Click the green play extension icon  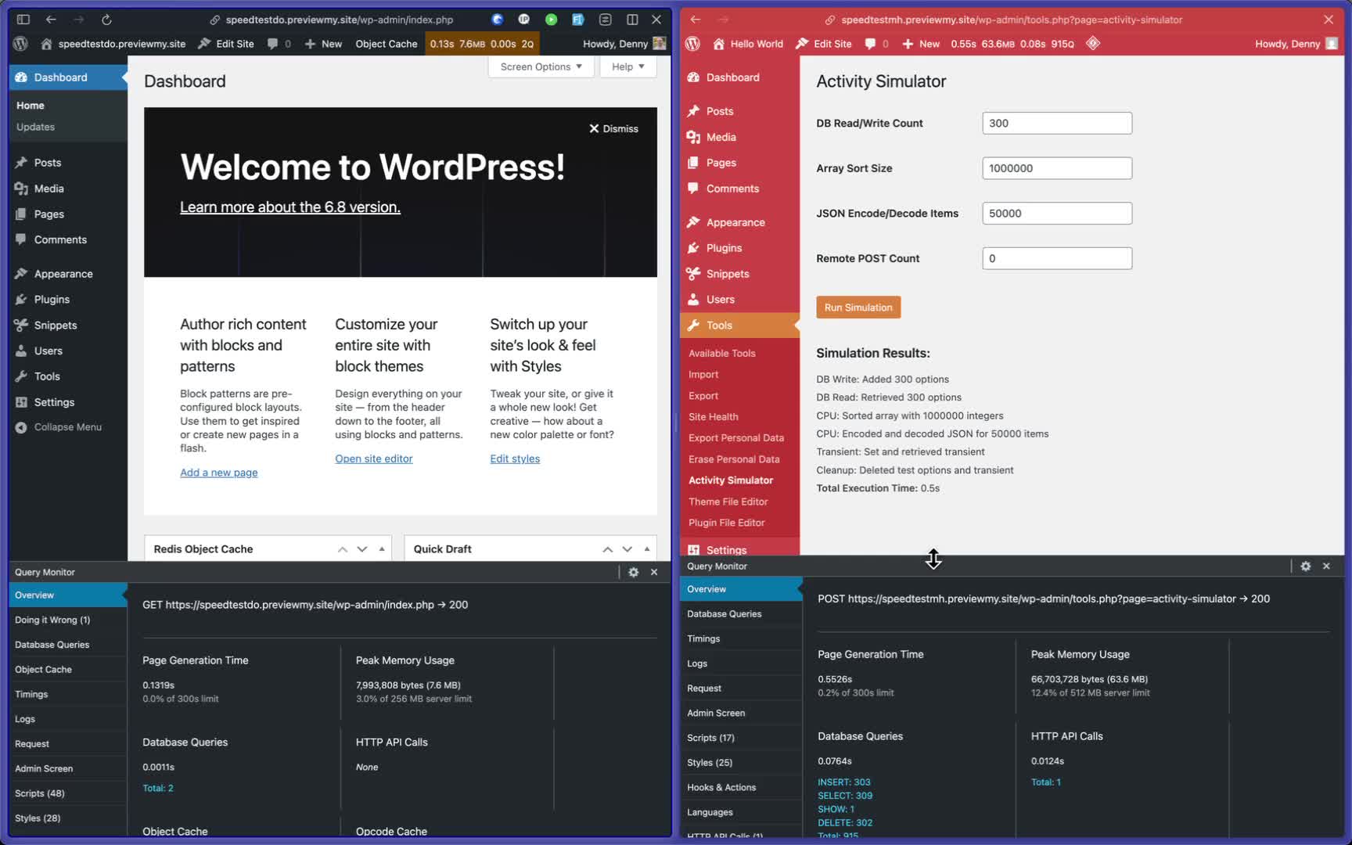[x=552, y=20]
